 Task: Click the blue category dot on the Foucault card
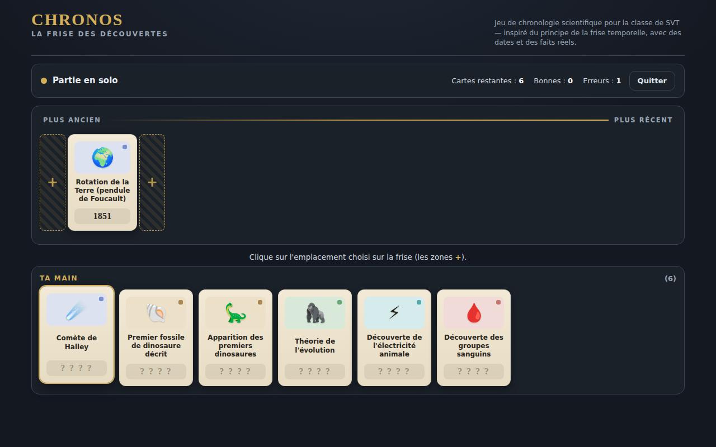coord(125,147)
